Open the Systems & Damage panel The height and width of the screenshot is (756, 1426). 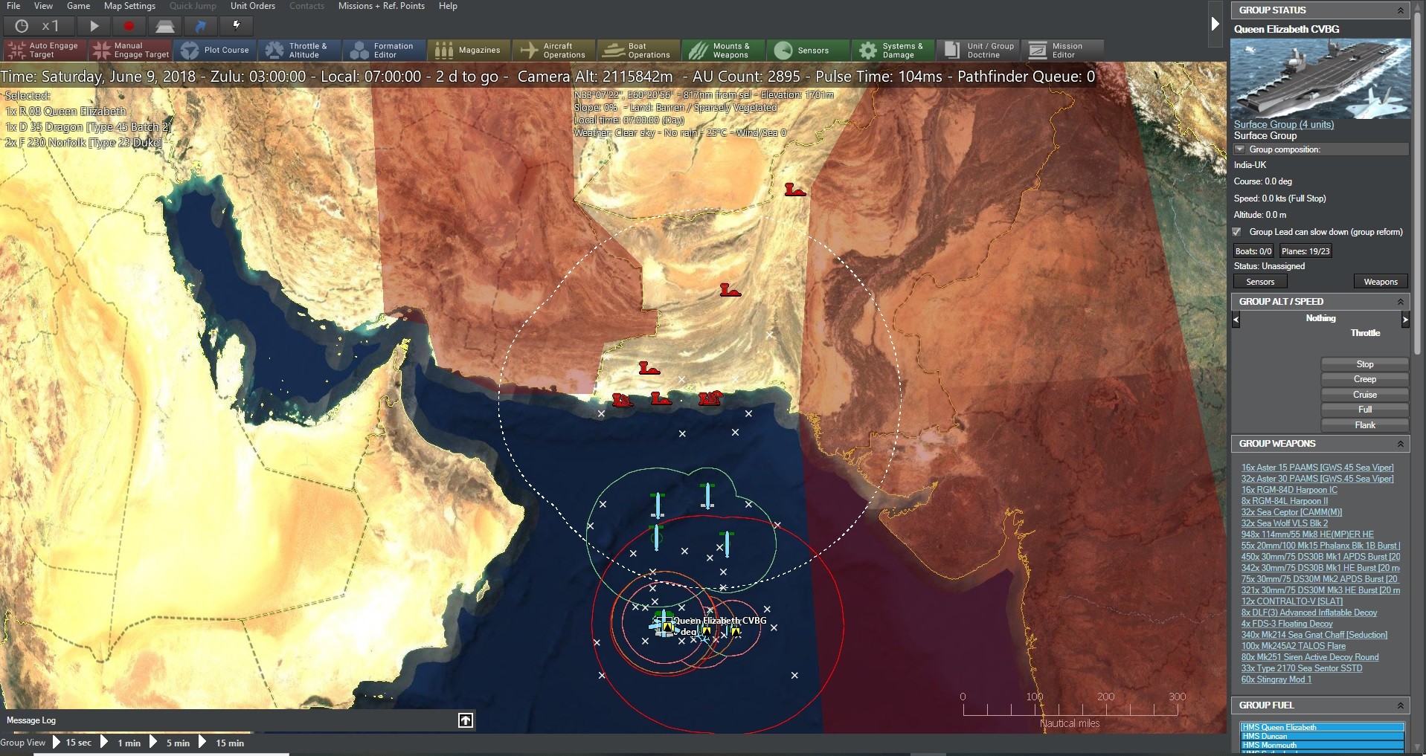tap(892, 50)
